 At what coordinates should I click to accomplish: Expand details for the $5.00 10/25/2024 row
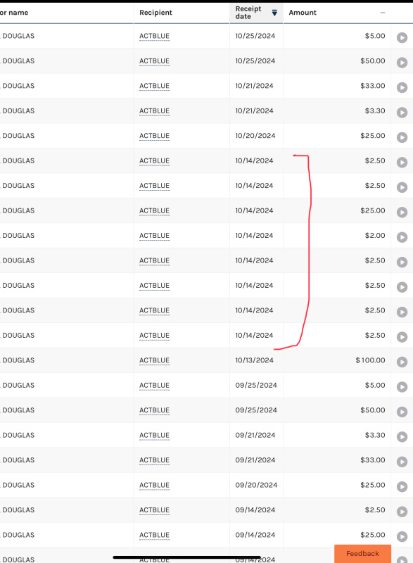(x=402, y=38)
